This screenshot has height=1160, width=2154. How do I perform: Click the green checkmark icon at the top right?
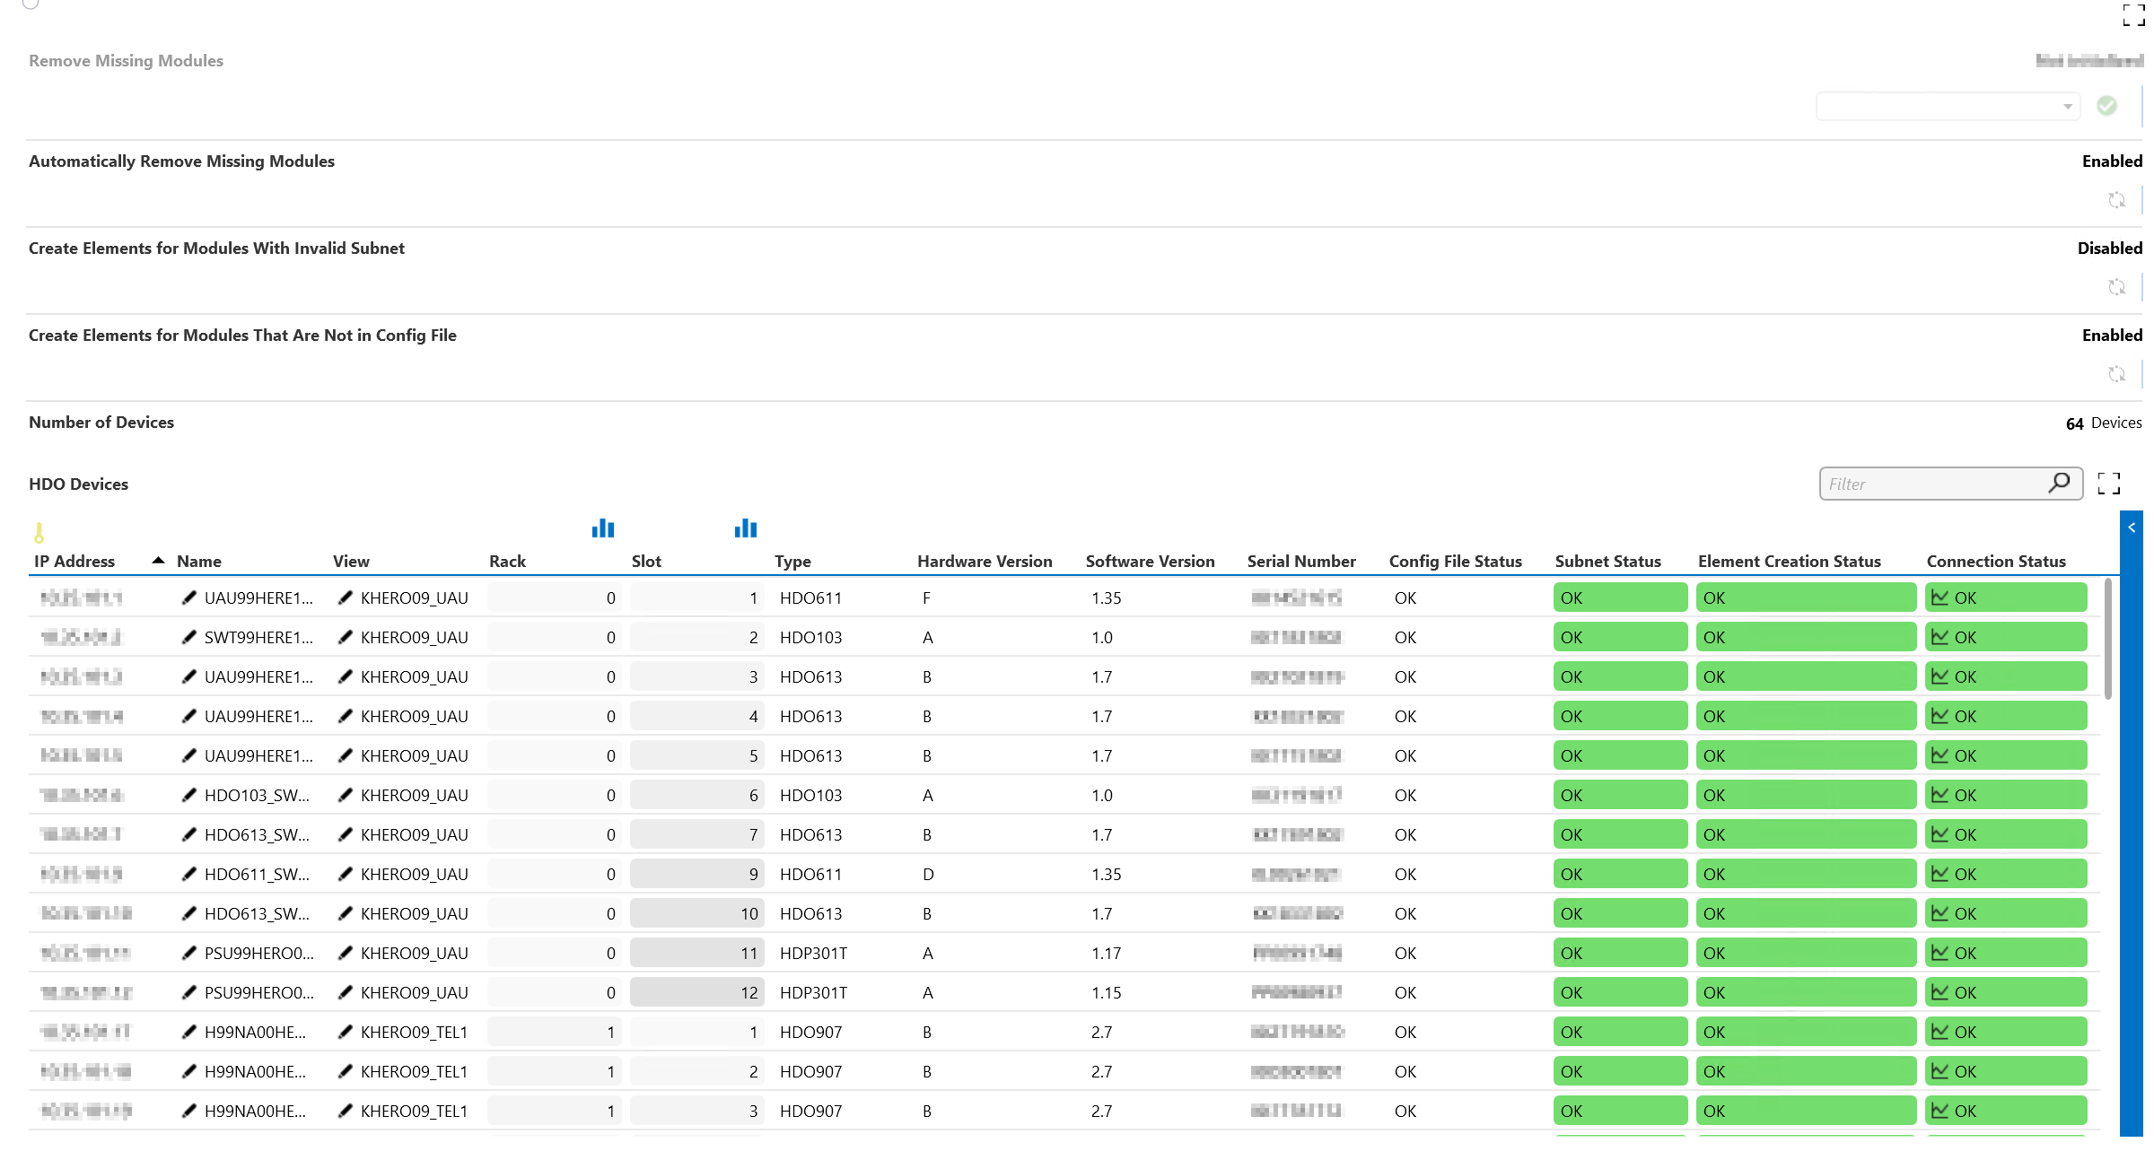(x=2107, y=105)
